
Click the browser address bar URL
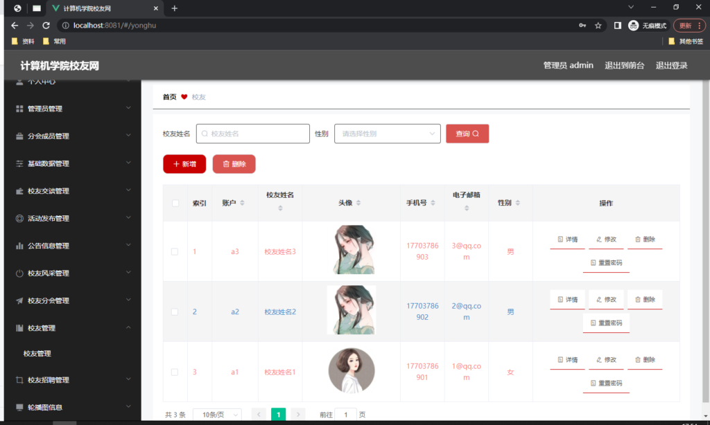tap(114, 26)
